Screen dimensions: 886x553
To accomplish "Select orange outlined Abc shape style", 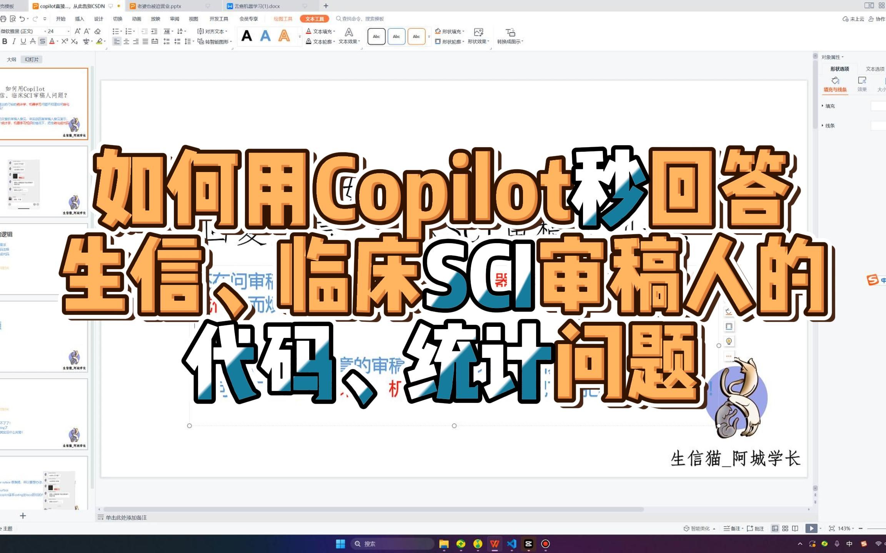I will click(x=416, y=36).
